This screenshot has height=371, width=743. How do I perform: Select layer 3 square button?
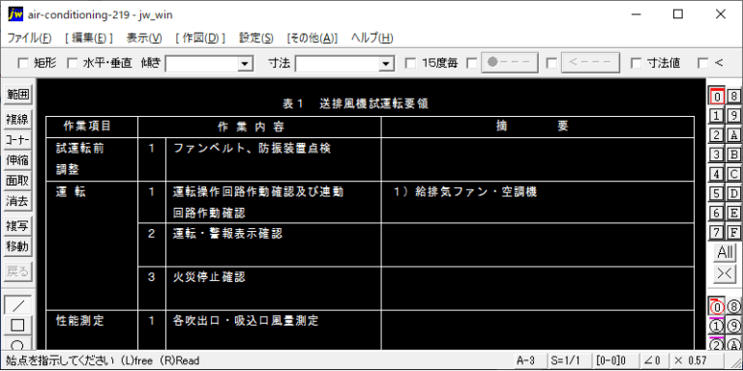click(717, 155)
